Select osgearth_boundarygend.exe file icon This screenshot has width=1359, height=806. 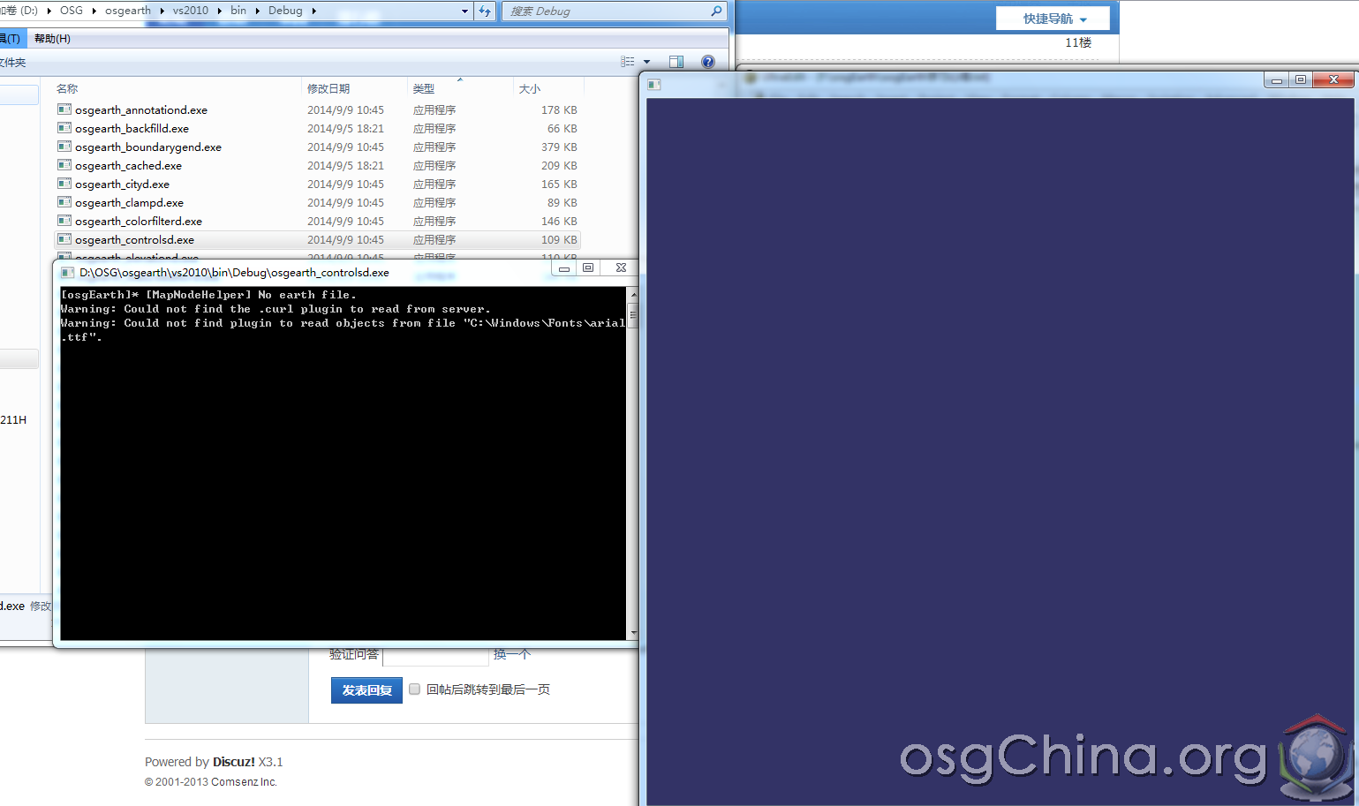tap(64, 147)
